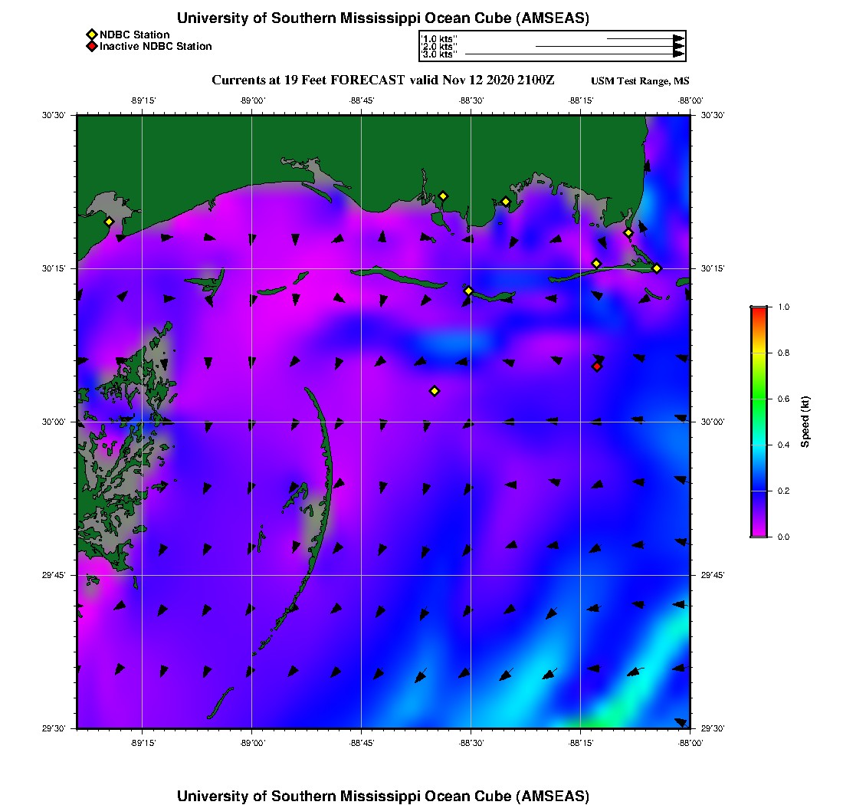Screen dimensions: 843x805
Task: Click the 3.0 kts arrow in the scale legend
Action: 575,54
